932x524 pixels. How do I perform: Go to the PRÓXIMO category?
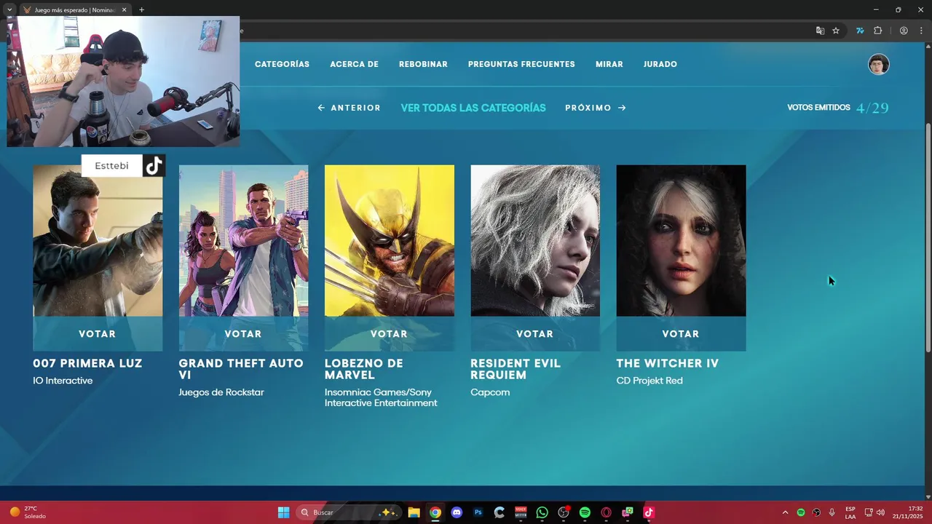click(596, 108)
